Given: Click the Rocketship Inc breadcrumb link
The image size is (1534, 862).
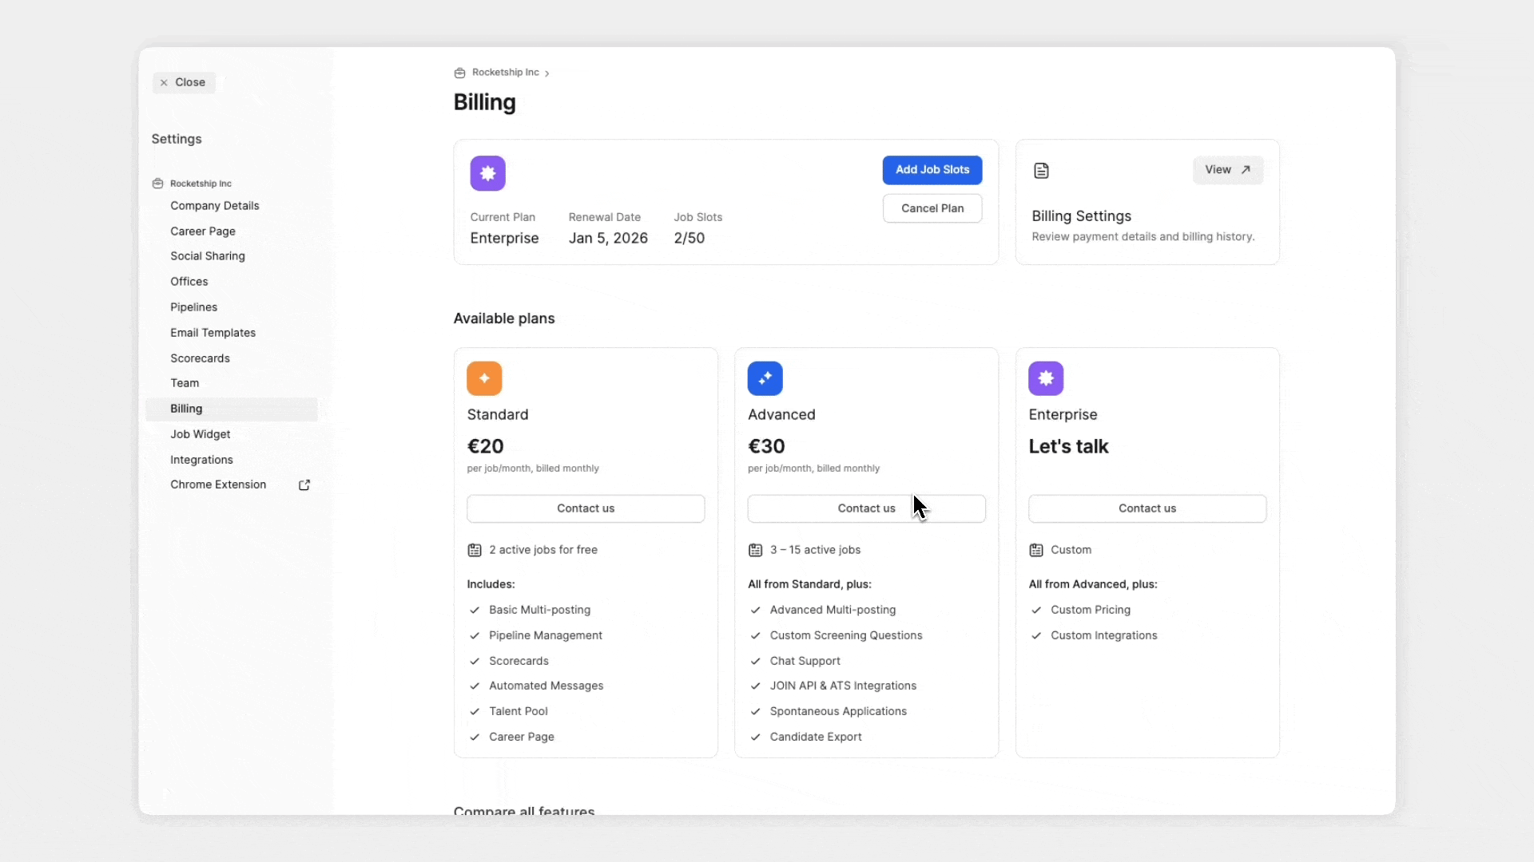Looking at the screenshot, I should pyautogui.click(x=505, y=73).
